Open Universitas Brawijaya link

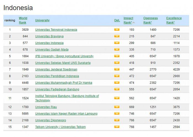pyautogui.click(x=49, y=36)
